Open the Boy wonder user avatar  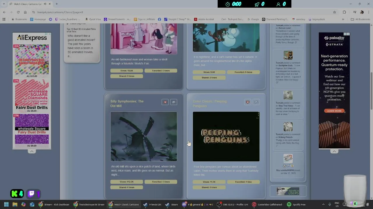tap(288, 158)
